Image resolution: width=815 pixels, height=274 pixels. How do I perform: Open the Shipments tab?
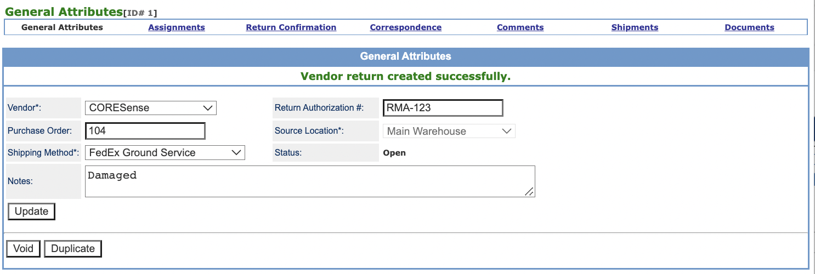click(635, 27)
